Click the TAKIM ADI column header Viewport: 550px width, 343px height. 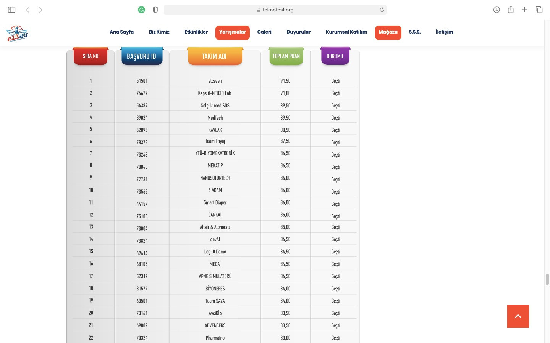coord(215,56)
